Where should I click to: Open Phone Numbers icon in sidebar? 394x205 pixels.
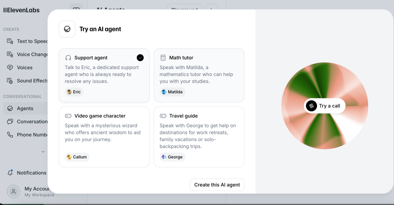(10, 135)
